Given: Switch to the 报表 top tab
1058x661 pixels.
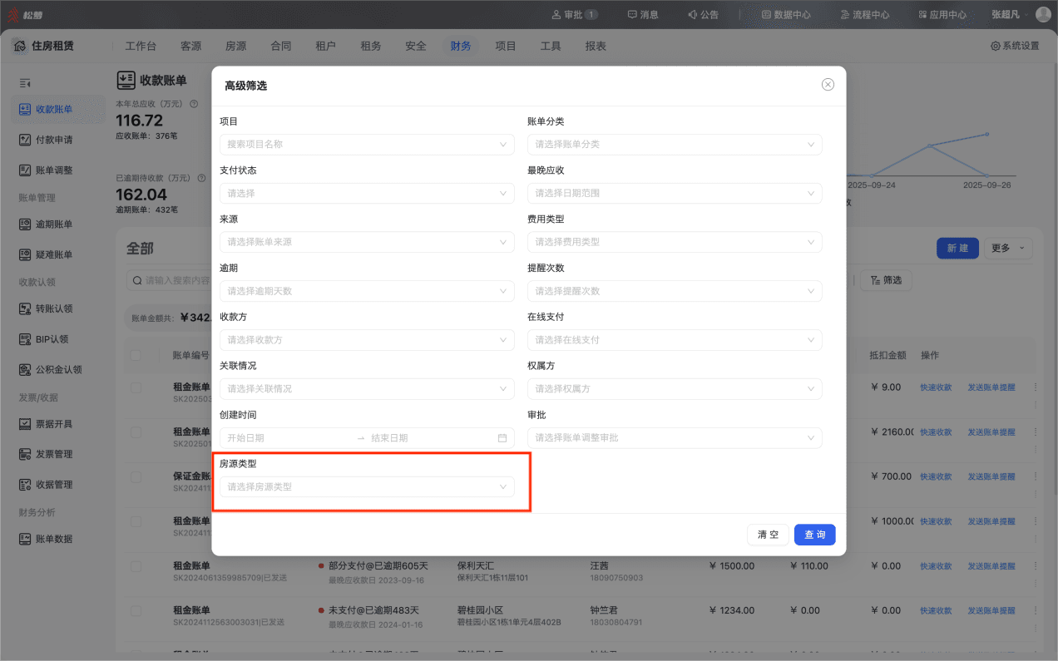Looking at the screenshot, I should coord(596,47).
